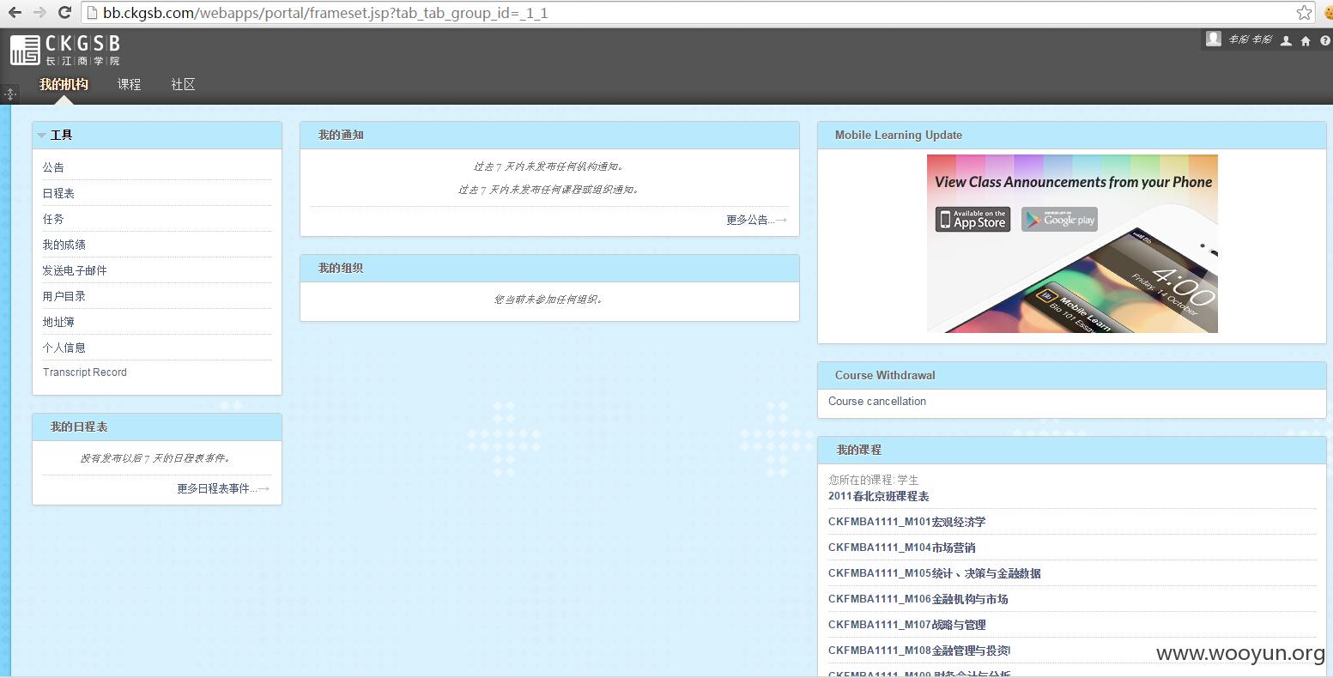Click the text 过去7天内未发布任何机构通知
Viewport: 1333px width, 678px height.
pos(549,166)
